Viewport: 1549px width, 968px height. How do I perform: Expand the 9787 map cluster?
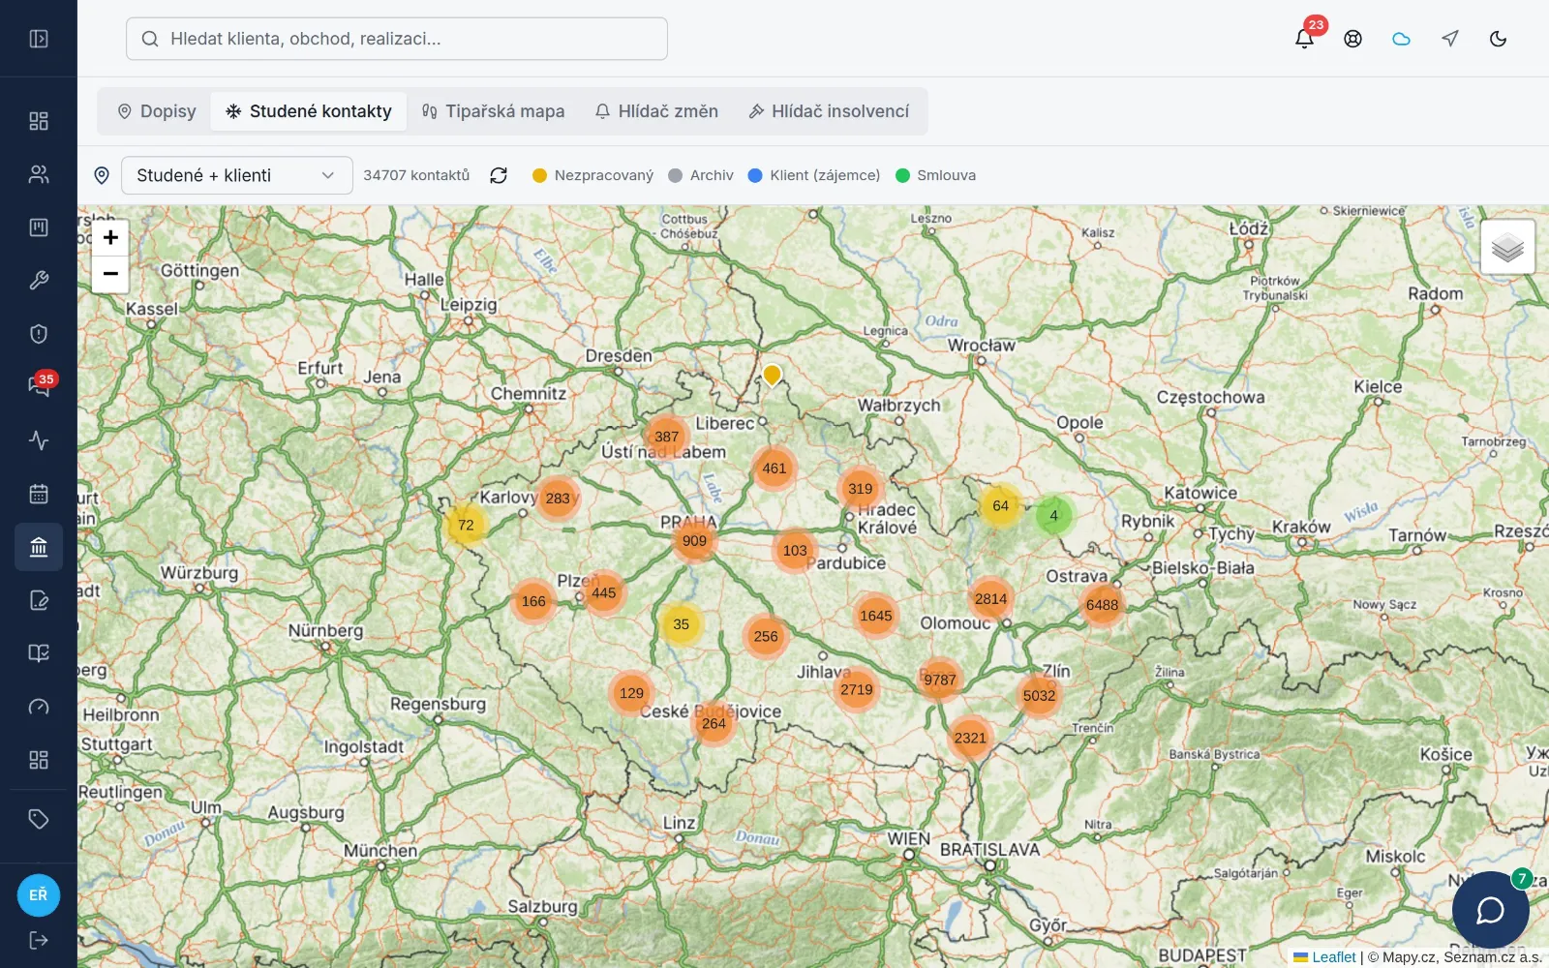[939, 680]
